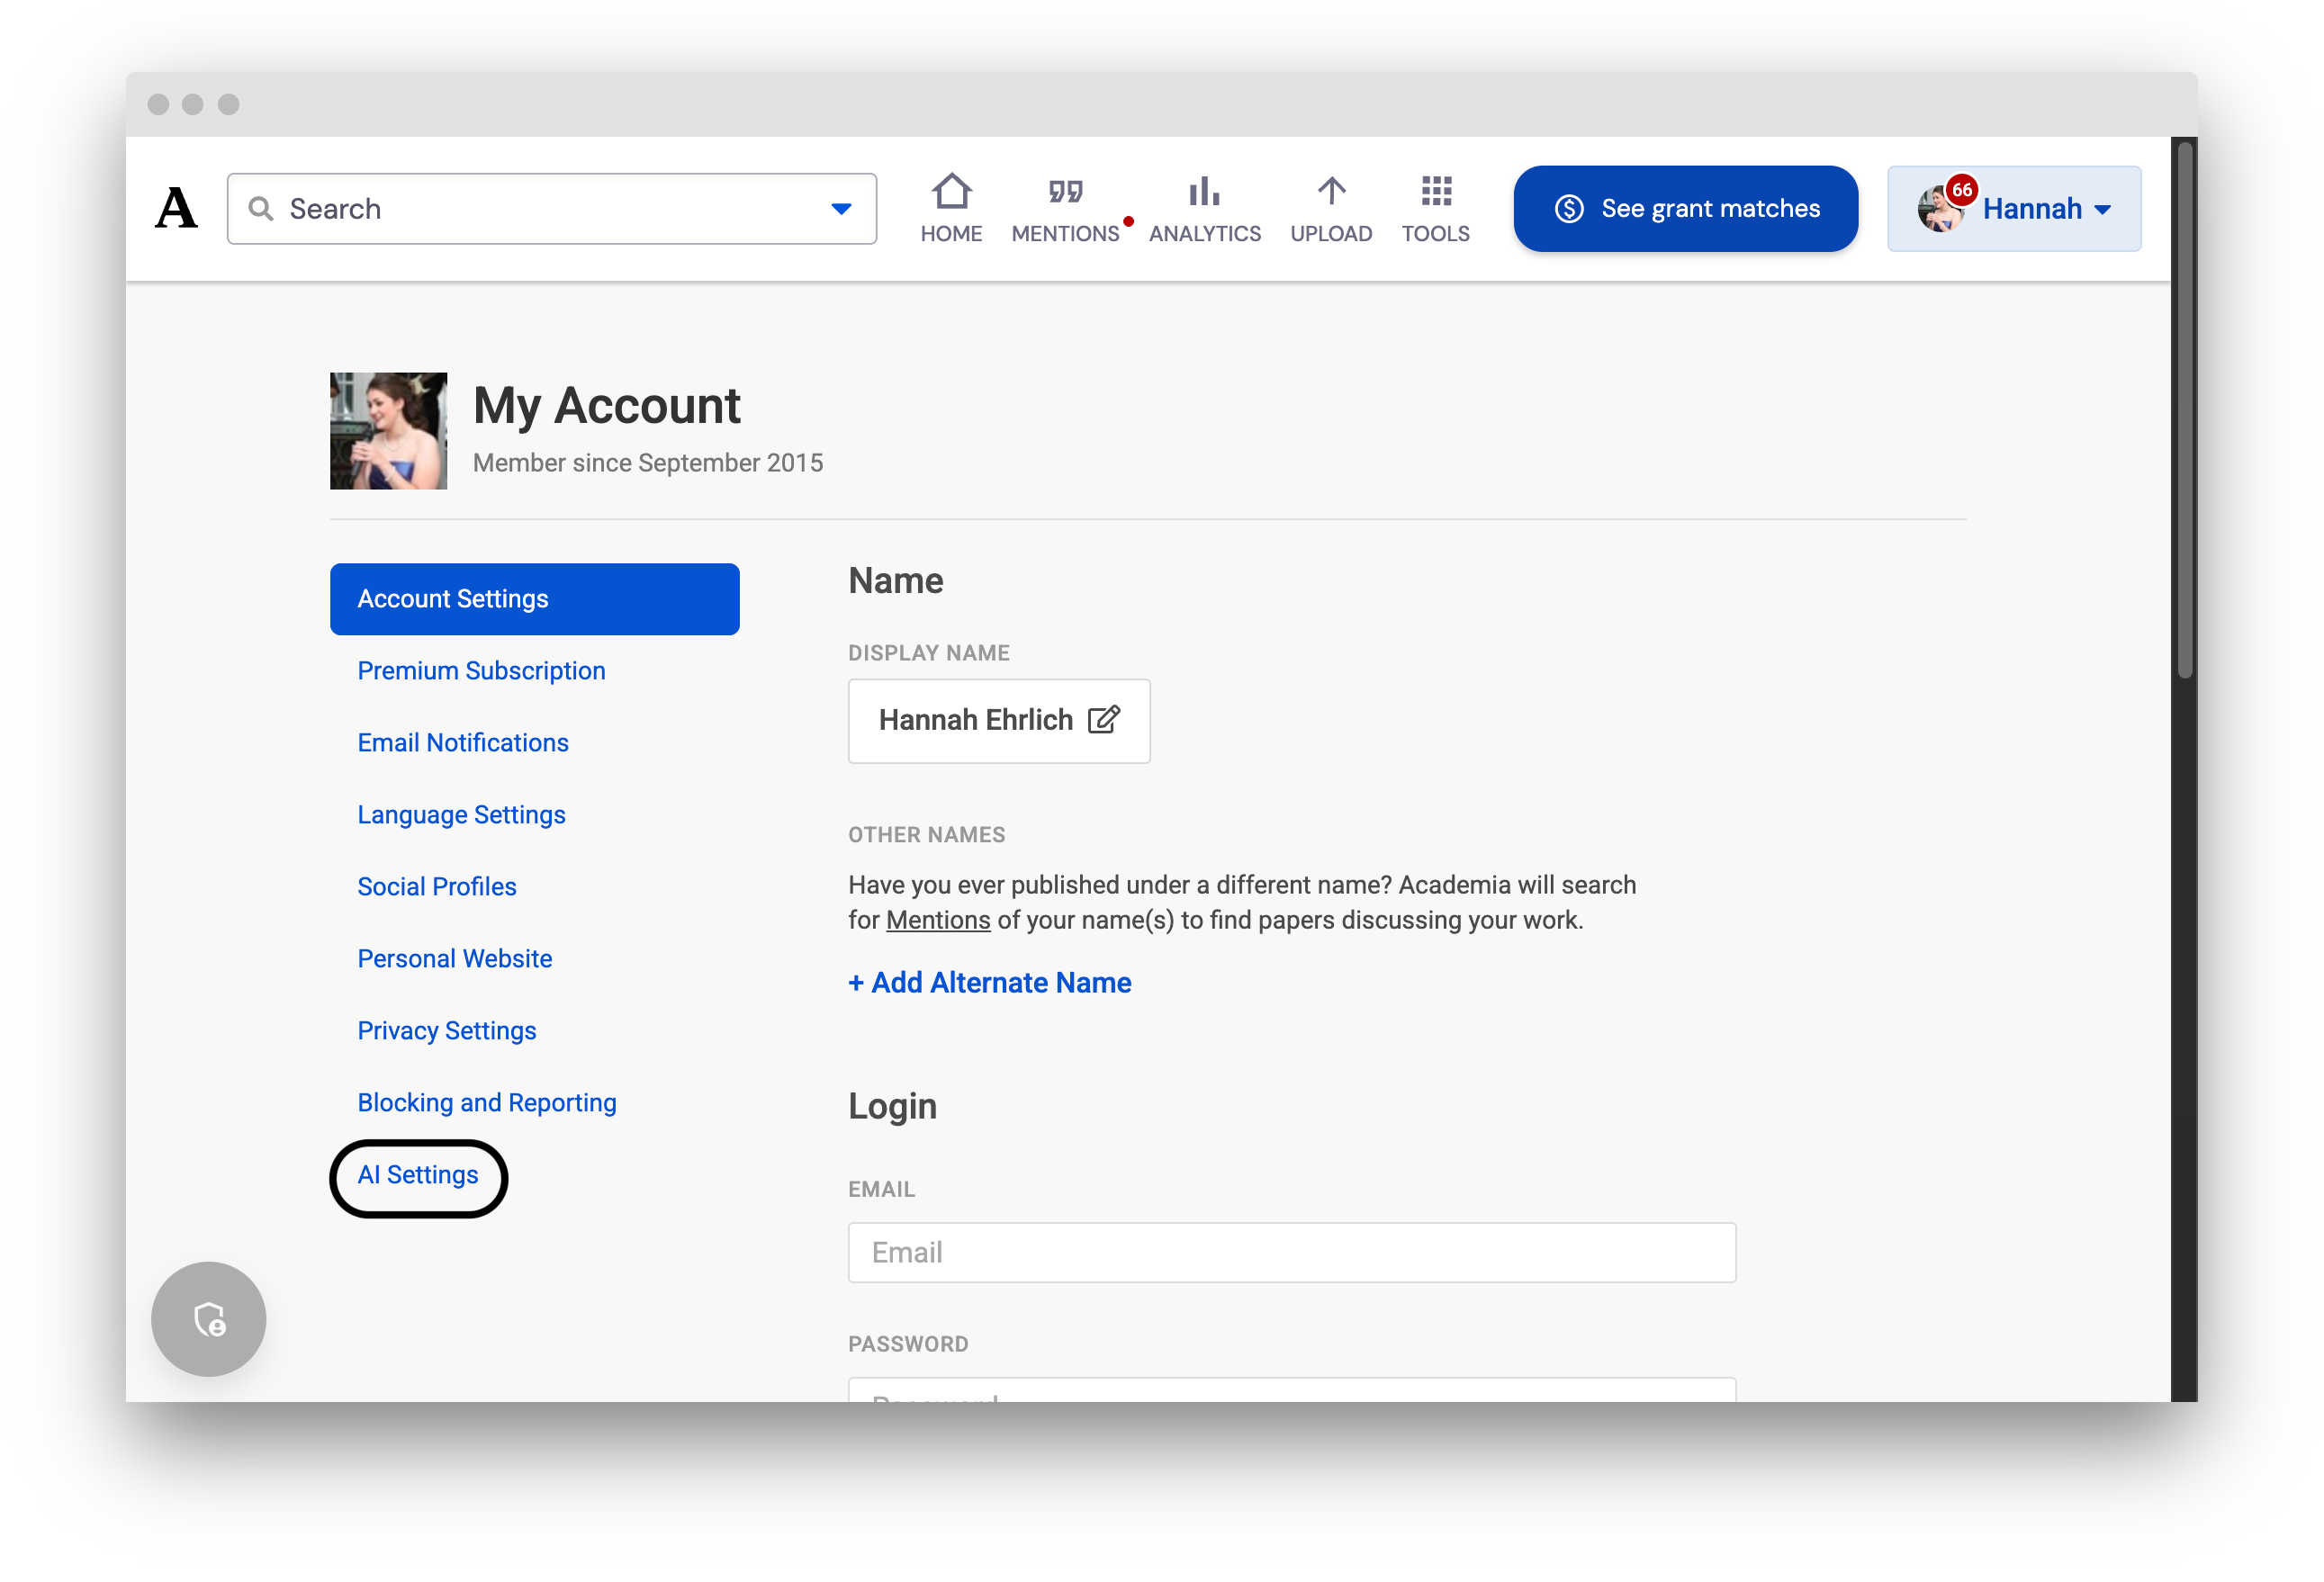
Task: Follow the Mentions link in description
Action: [938, 920]
